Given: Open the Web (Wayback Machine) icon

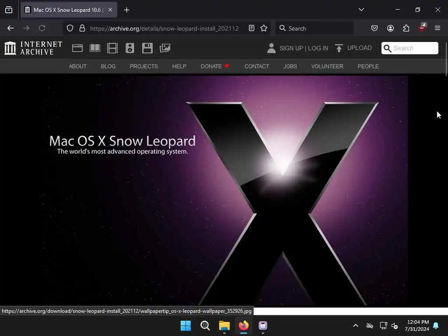Looking at the screenshot, I should pyautogui.click(x=77, y=48).
